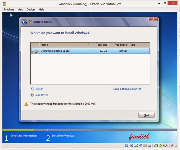Click the hard disk activity status icon
The width and height of the screenshot is (180, 150).
click(126, 145)
